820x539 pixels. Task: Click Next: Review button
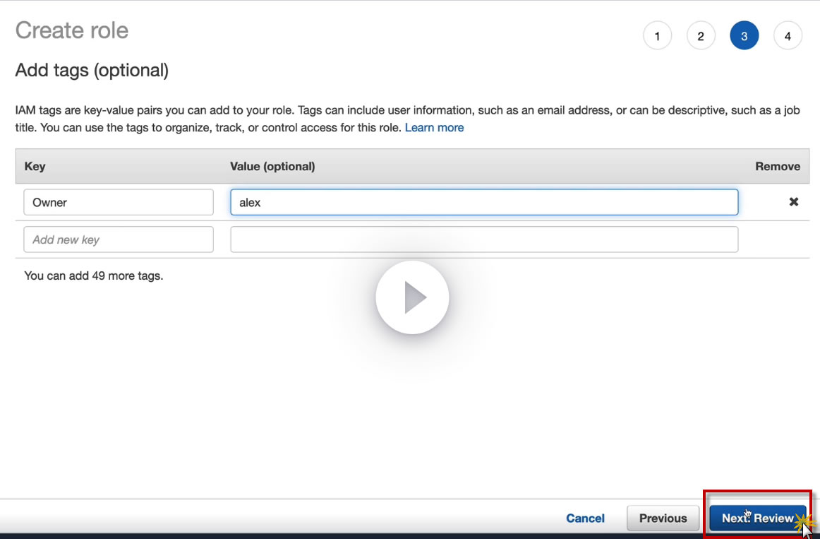757,519
